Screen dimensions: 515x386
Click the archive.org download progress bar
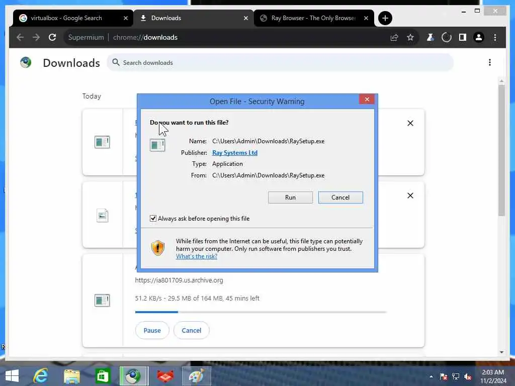coord(261,312)
